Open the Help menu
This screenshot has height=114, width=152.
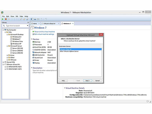pyautogui.click(x=26, y=16)
